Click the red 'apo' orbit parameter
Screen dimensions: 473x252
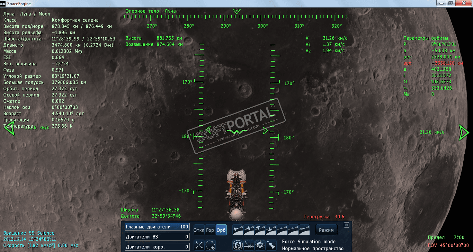[x=433, y=63]
